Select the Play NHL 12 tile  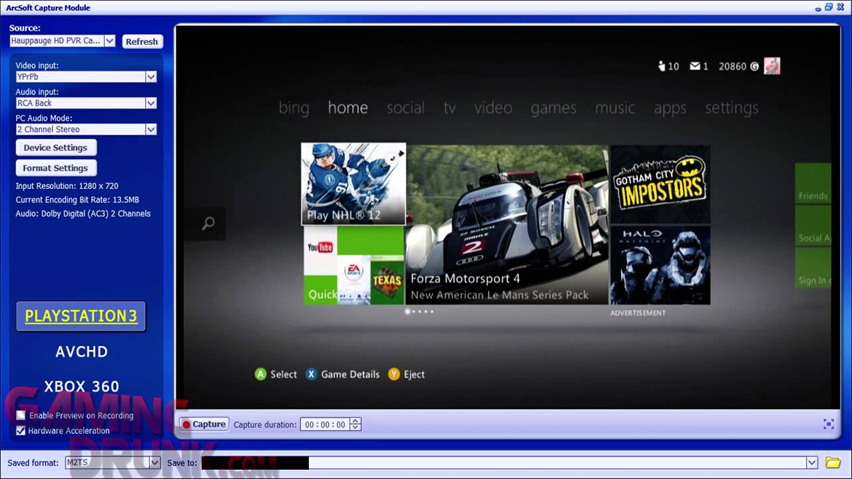tap(353, 184)
